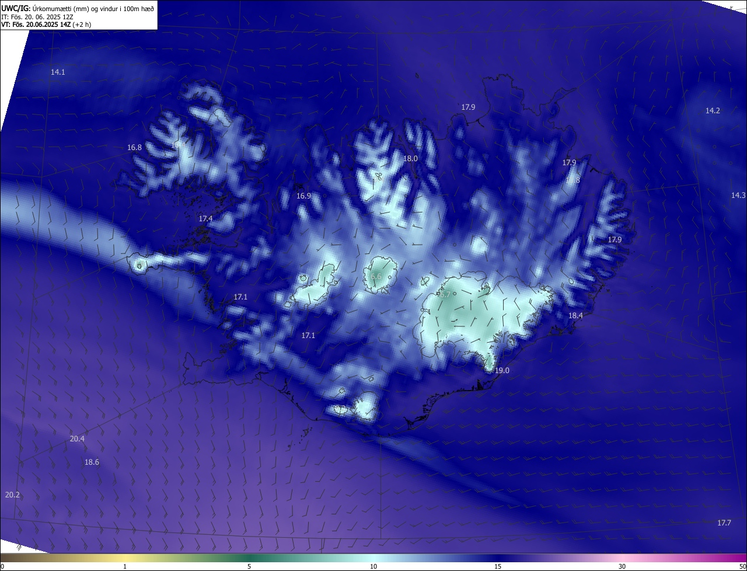
Task: Click the 17.4 value on the map
Action: (x=205, y=219)
